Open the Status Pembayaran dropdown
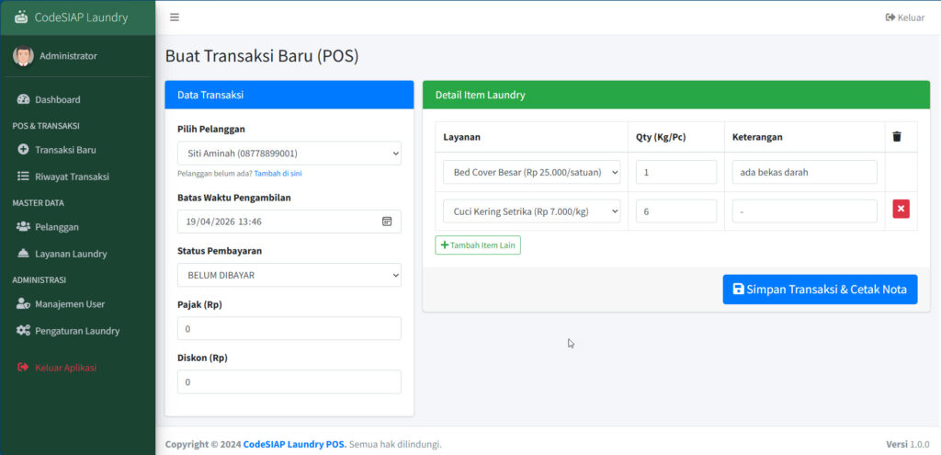This screenshot has width=941, height=455. [289, 275]
